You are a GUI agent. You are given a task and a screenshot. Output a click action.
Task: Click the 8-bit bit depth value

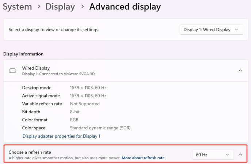click(75, 112)
